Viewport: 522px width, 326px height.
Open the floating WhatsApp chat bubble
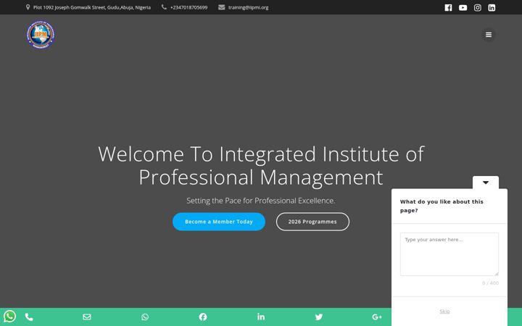(x=9, y=316)
